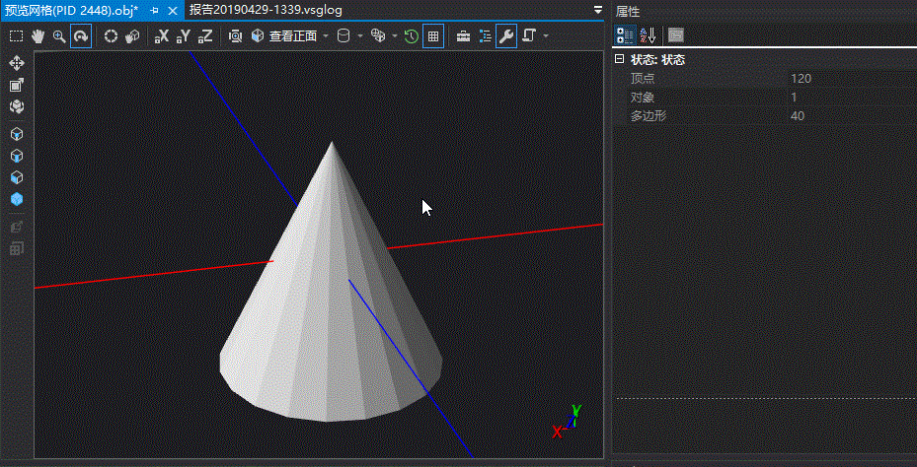The image size is (917, 467).
Task: Choose the Zoom magnifier tool
Action: click(x=59, y=36)
